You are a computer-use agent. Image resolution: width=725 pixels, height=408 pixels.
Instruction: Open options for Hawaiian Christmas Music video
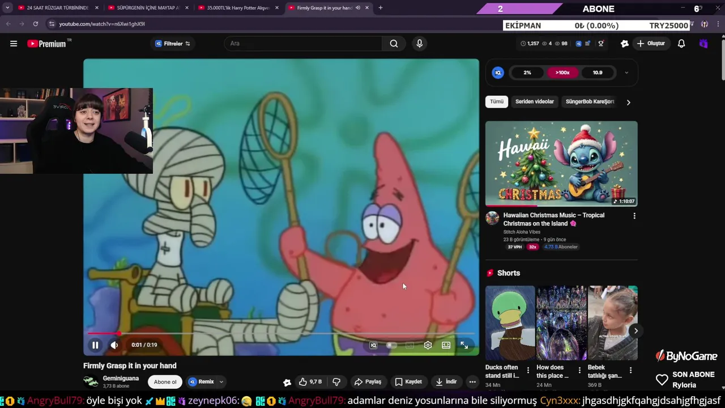pos(634,216)
